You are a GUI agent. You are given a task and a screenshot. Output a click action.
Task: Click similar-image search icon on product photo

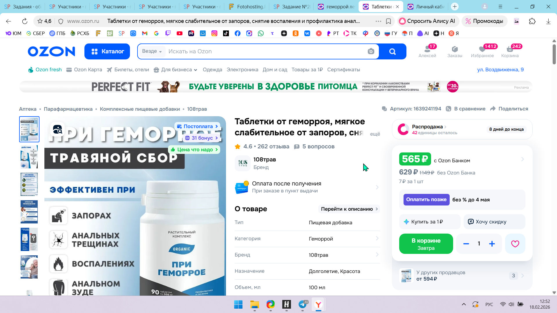(57, 130)
